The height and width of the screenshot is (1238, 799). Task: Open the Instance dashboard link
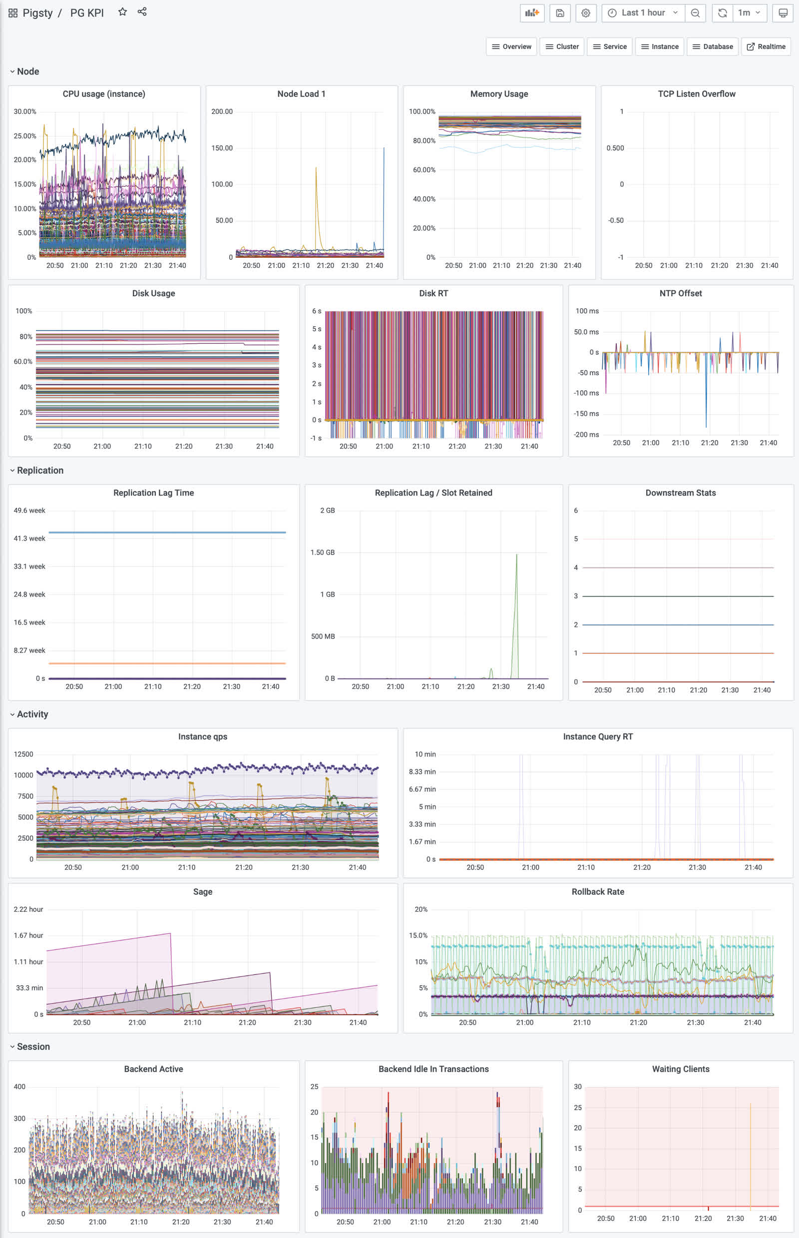tap(660, 47)
